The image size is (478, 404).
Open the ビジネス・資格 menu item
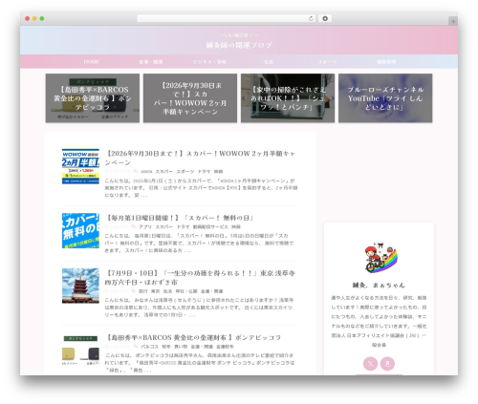coord(209,62)
